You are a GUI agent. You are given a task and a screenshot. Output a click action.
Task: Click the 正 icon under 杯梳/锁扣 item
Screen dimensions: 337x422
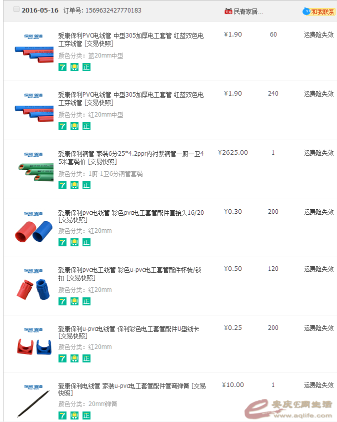pos(86,301)
